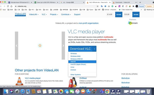Open the Apps bookmarks shortcut

click(x=3, y=10)
